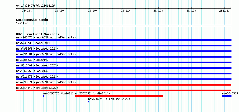Select the red bar under nsv4233971

[x=124, y=85]
